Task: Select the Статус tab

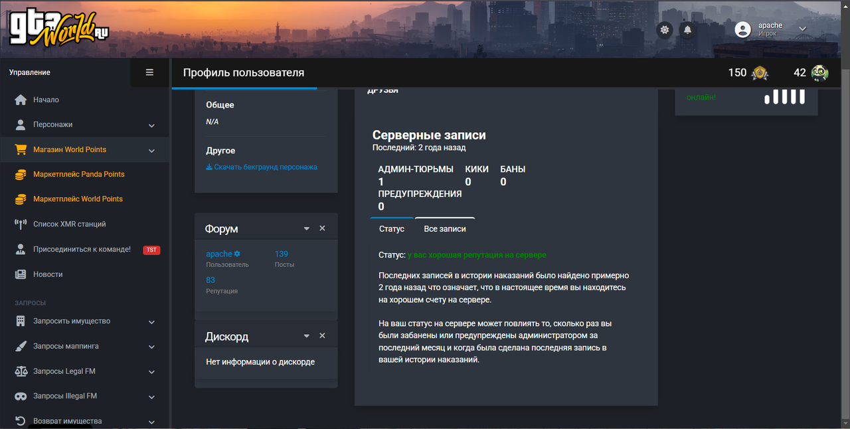Action: point(392,229)
